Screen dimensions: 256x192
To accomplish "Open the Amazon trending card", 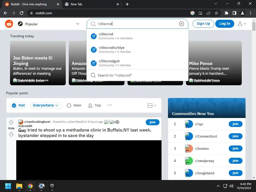I will tap(78, 63).
